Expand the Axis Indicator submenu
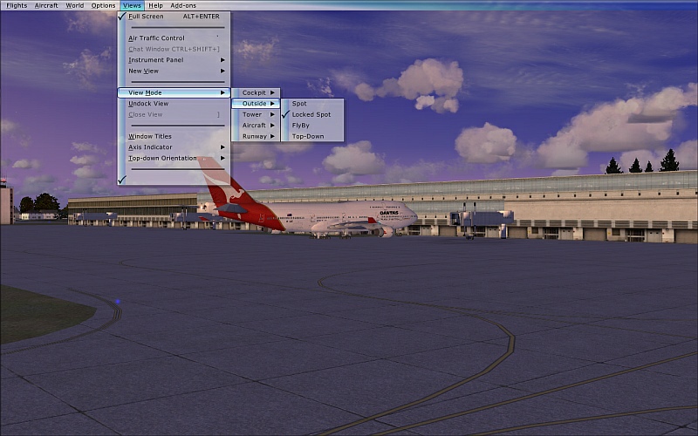698x436 pixels. point(174,146)
